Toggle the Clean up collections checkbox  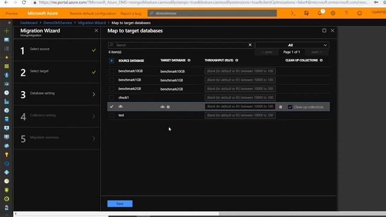pos(290,107)
